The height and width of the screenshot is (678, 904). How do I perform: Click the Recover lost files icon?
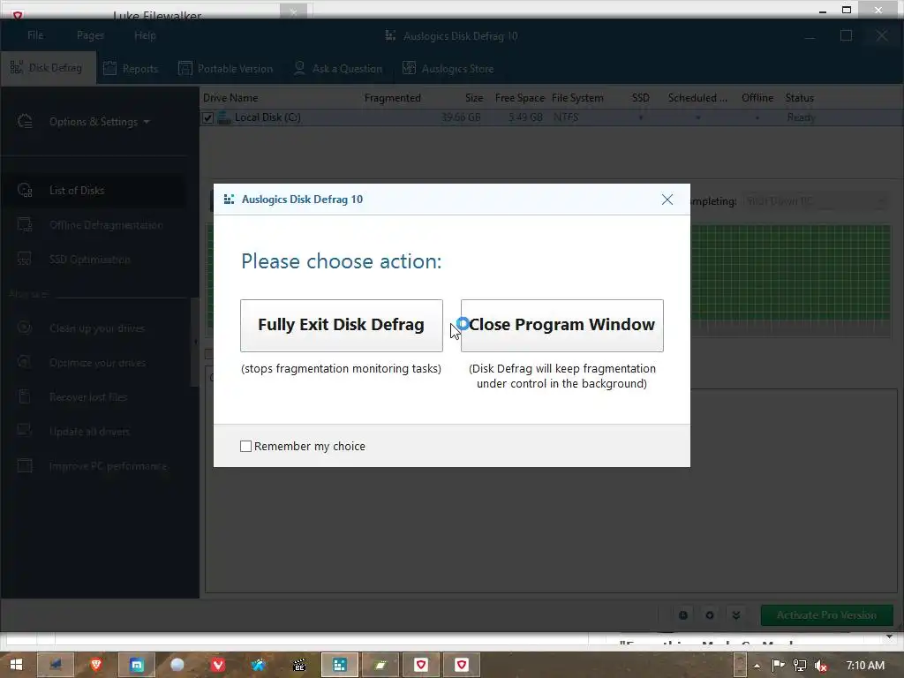click(24, 396)
